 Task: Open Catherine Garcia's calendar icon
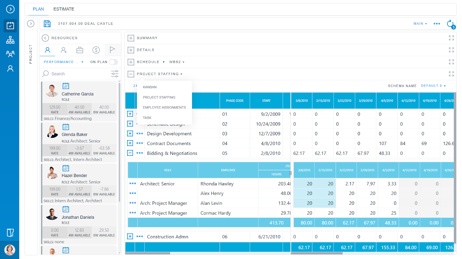[x=66, y=85]
